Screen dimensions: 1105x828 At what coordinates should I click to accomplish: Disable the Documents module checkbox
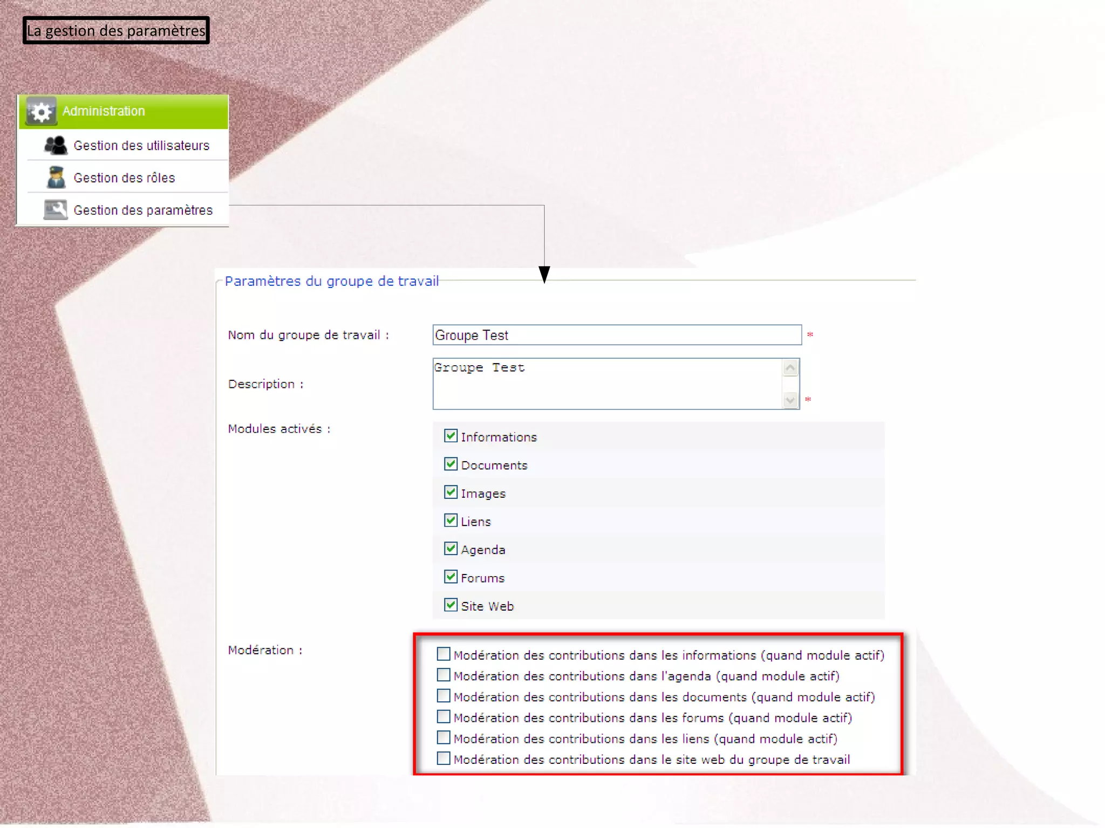[451, 464]
